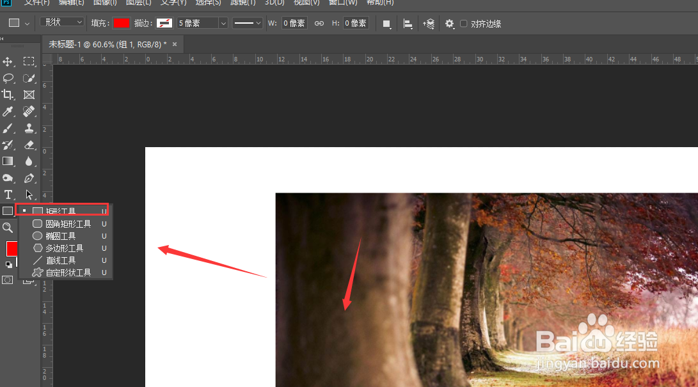
Task: Open the foreground color picker
Action: tap(12, 248)
